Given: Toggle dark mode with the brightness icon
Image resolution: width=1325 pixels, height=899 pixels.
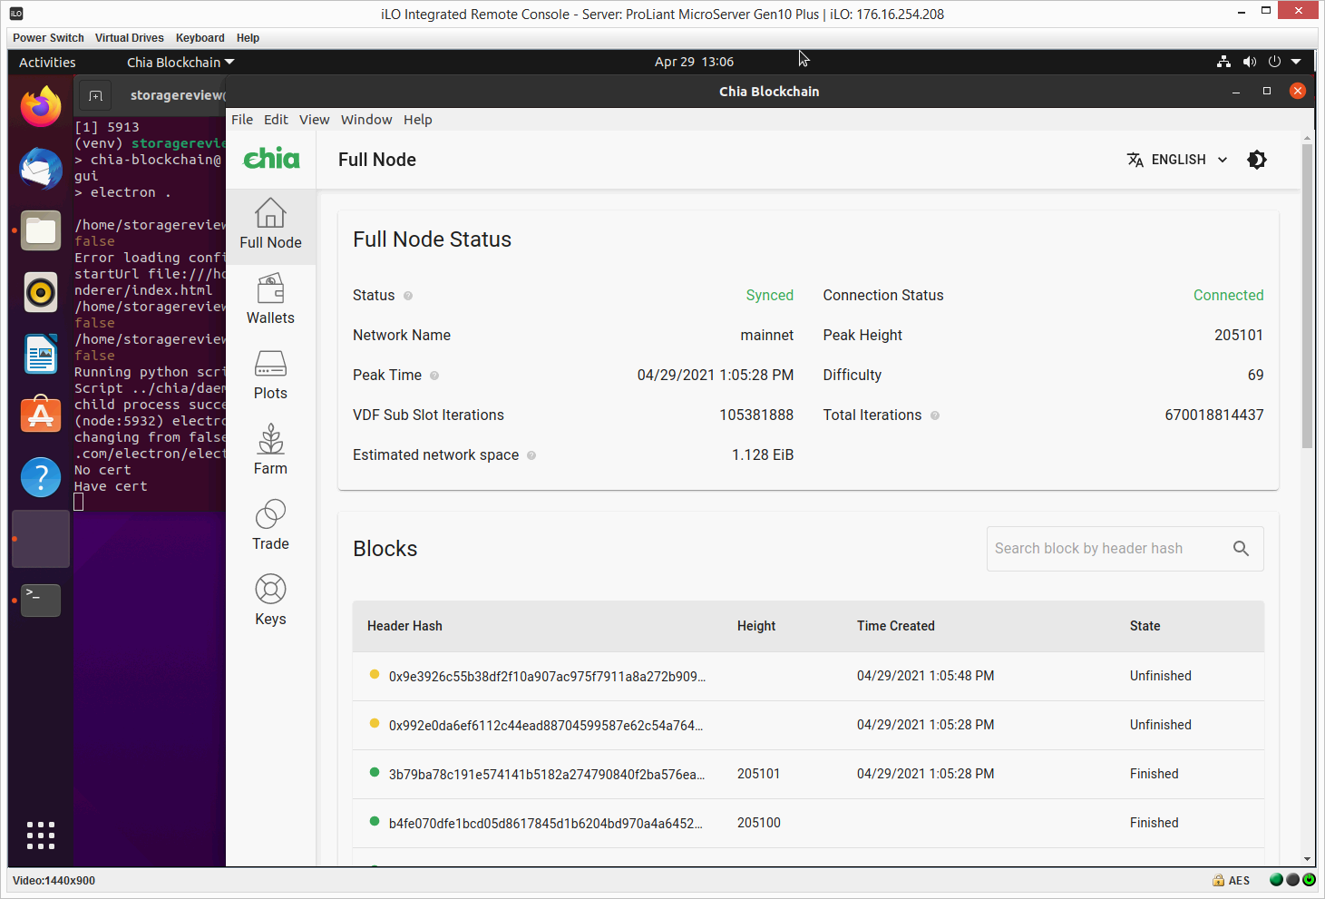Looking at the screenshot, I should [1257, 159].
